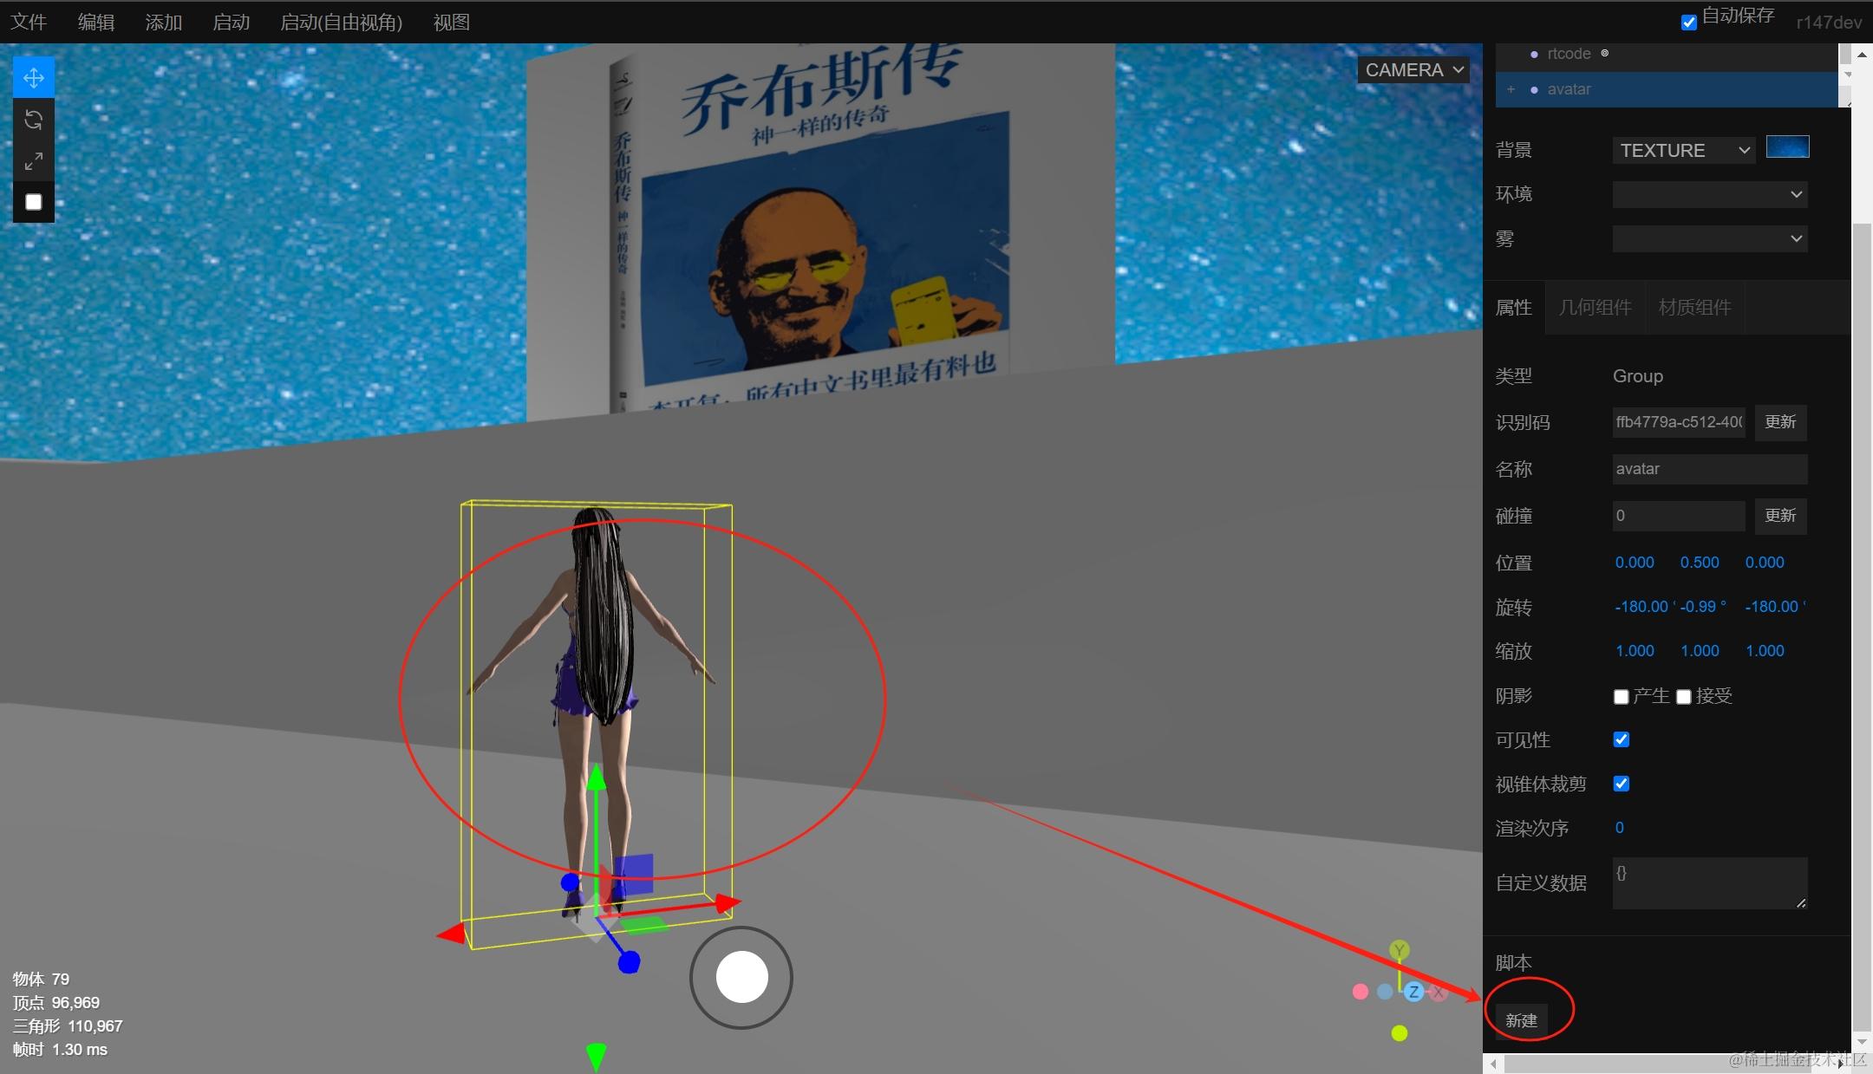This screenshot has height=1074, width=1873.
Task: Uncheck the 可见性 visibility checkbox
Action: 1621,739
